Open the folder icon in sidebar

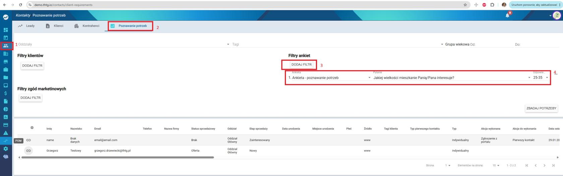point(6,77)
